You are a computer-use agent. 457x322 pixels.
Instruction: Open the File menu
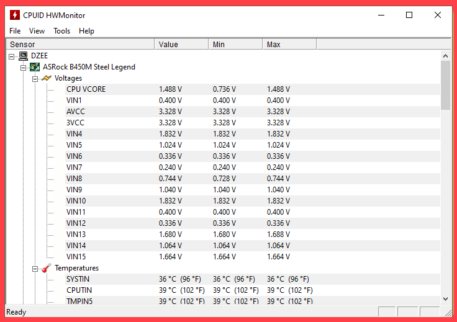(15, 31)
